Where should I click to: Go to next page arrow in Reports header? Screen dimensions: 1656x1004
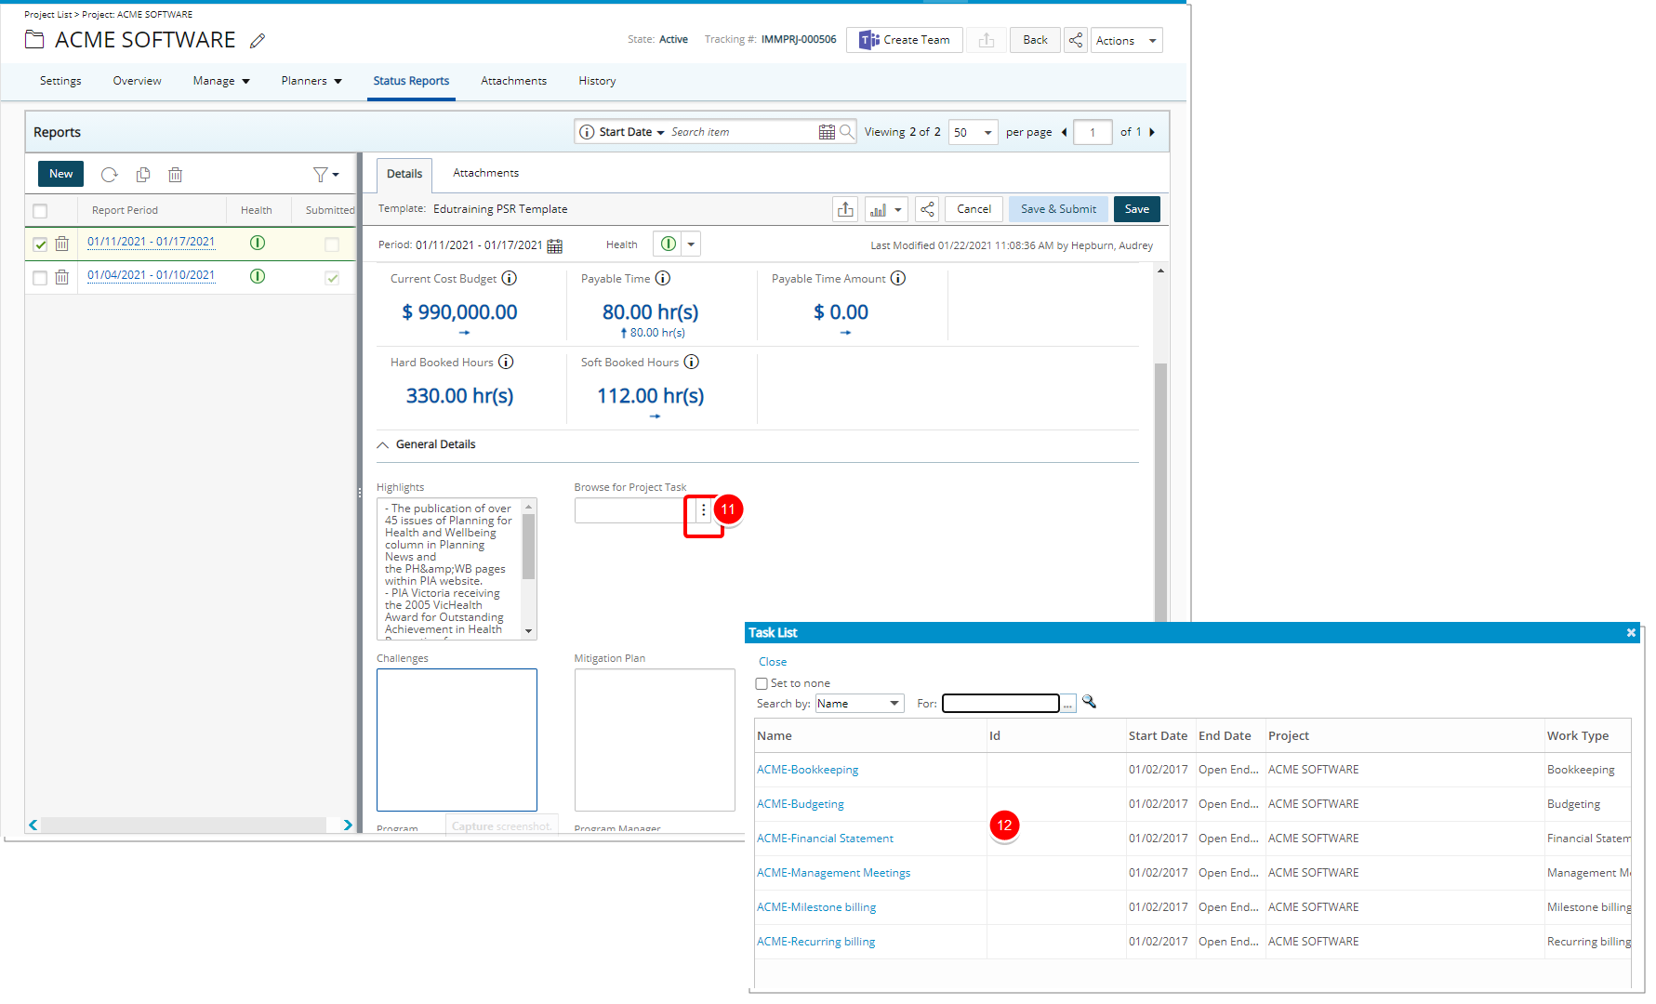[1152, 132]
